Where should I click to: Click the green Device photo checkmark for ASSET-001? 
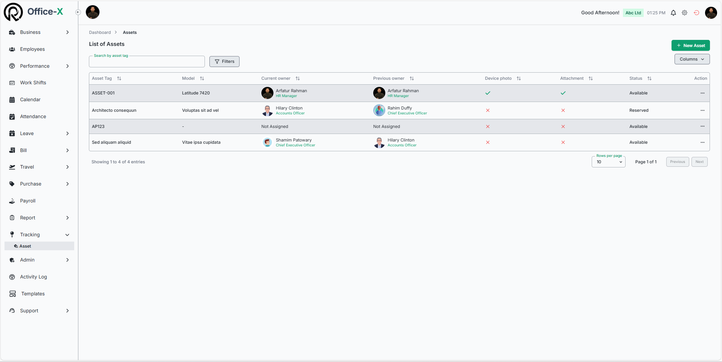click(x=487, y=93)
